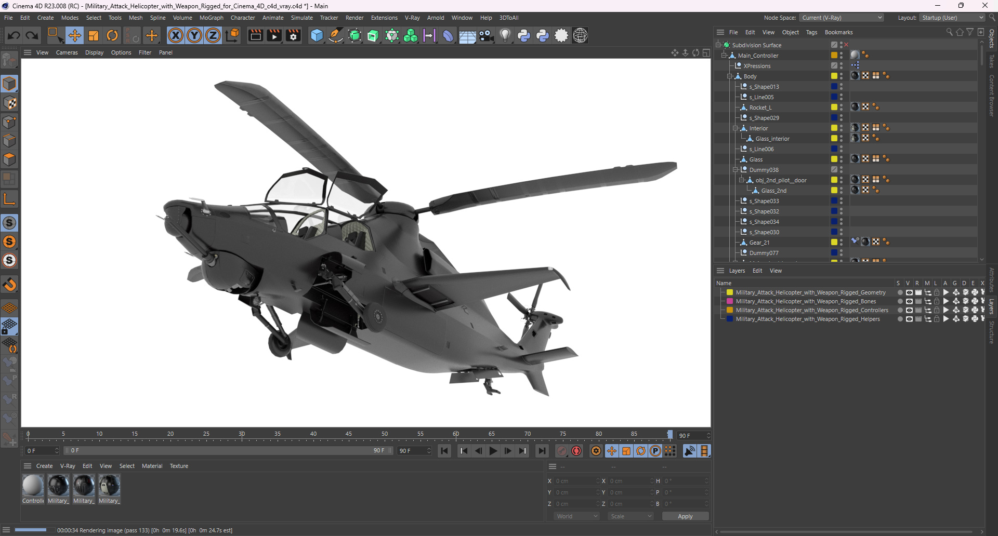Image resolution: width=998 pixels, height=536 pixels.
Task: Click the Floor grid icon
Action: point(467,35)
